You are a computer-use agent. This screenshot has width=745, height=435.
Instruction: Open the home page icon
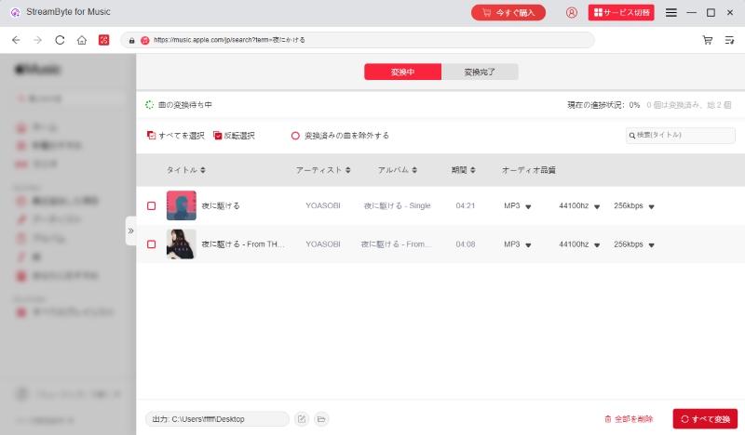[x=82, y=40]
